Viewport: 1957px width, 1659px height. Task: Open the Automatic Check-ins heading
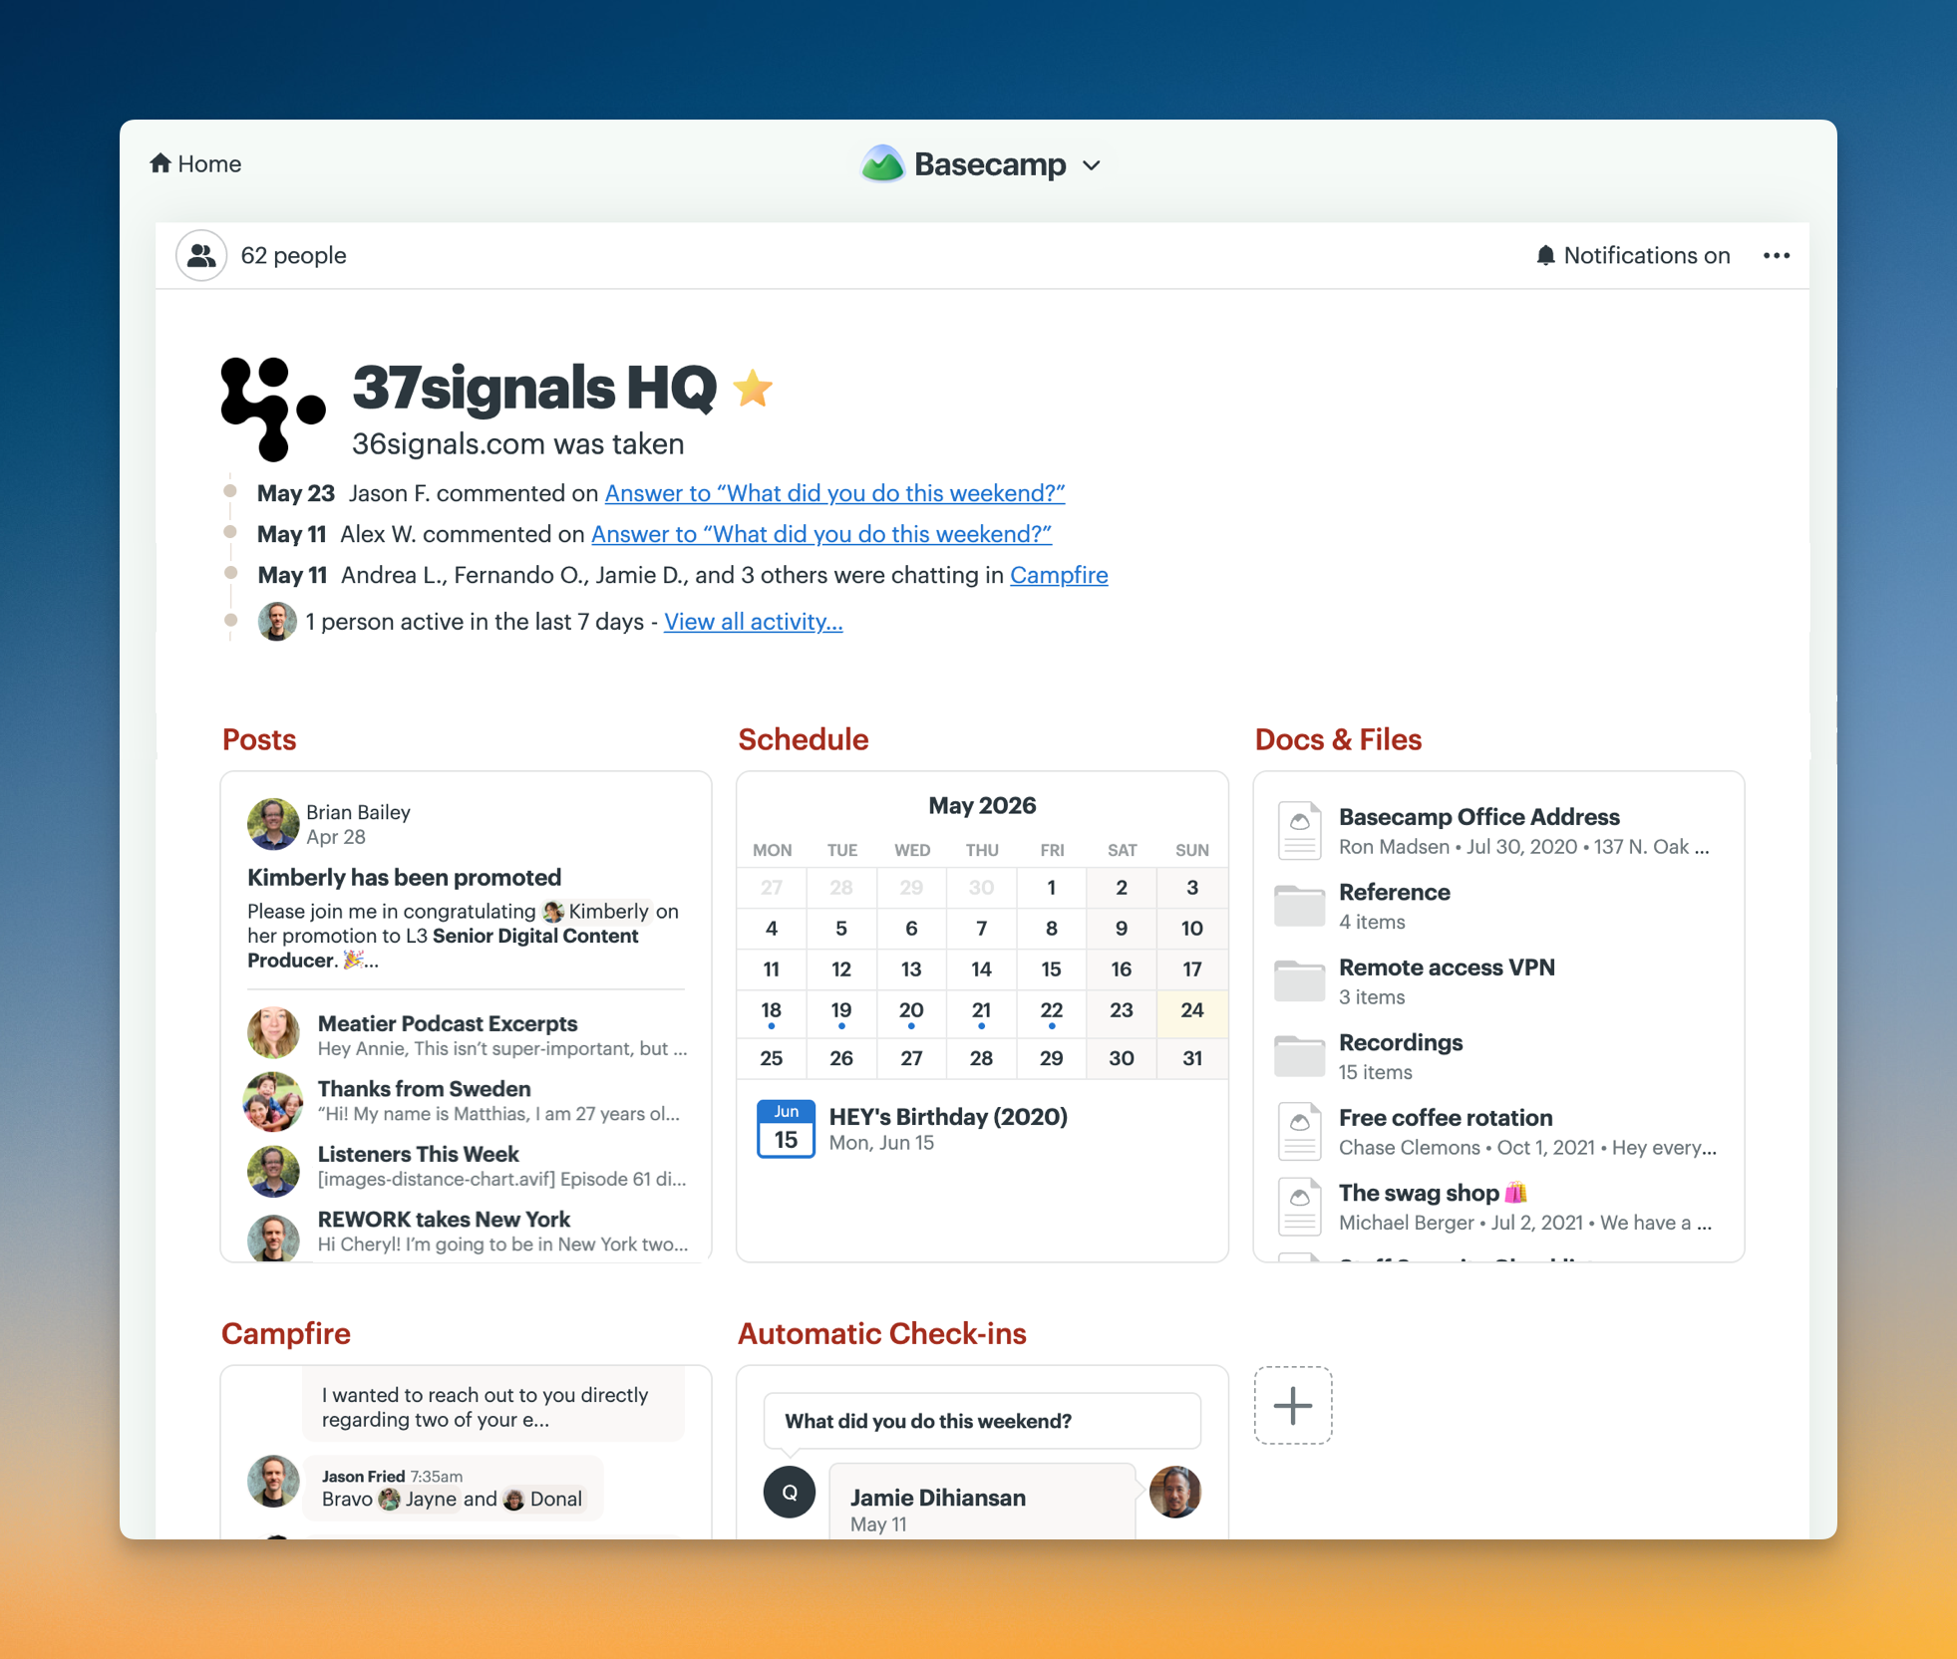tap(881, 1333)
